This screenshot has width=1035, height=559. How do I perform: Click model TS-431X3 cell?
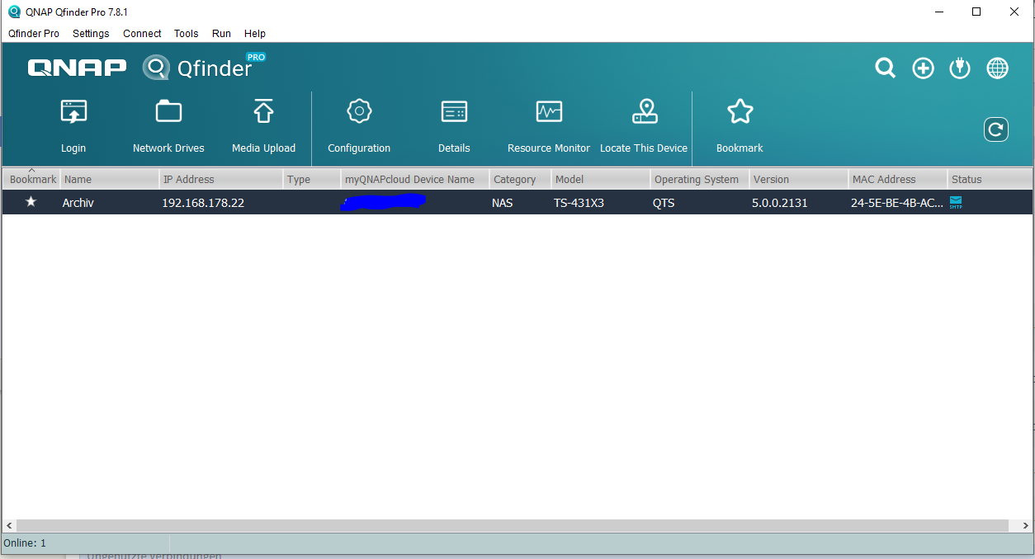click(x=579, y=202)
